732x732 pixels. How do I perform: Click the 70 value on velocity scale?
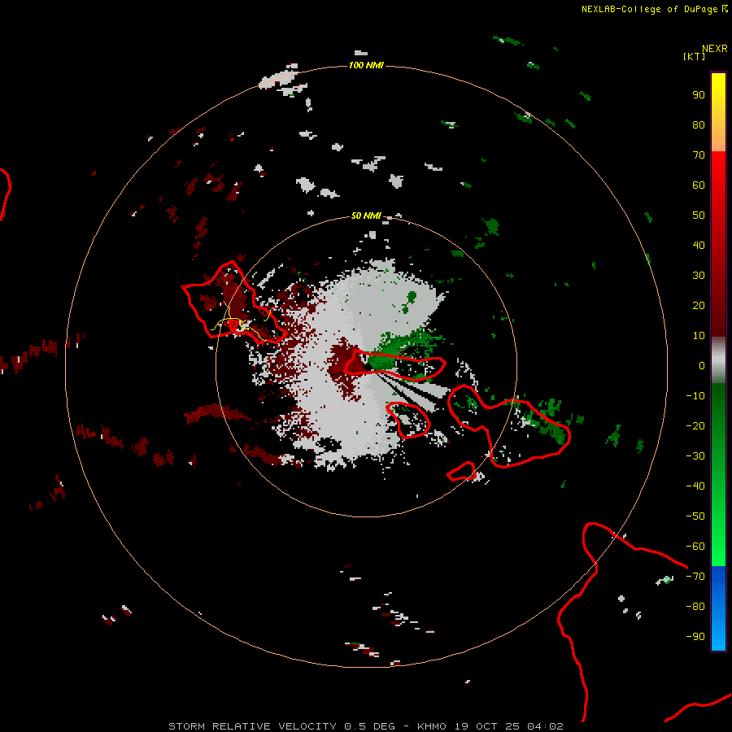click(x=699, y=155)
